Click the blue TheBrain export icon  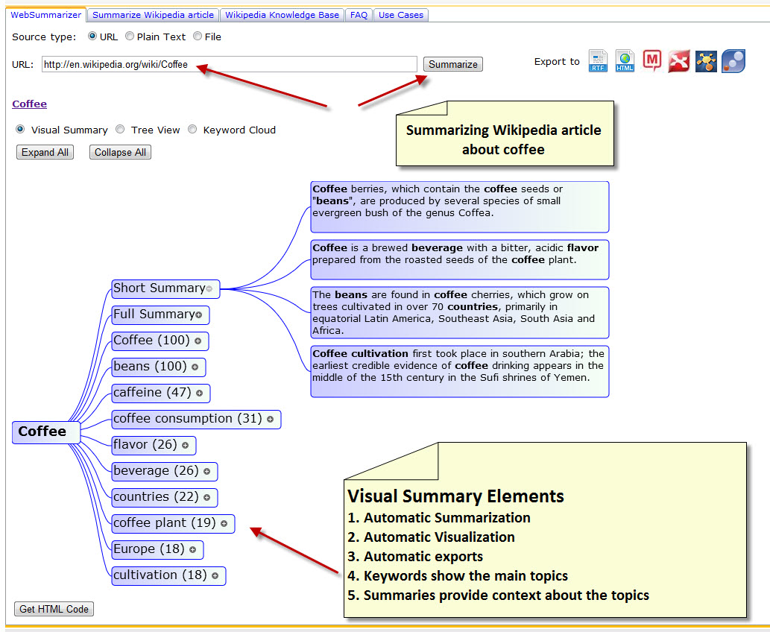pos(733,61)
